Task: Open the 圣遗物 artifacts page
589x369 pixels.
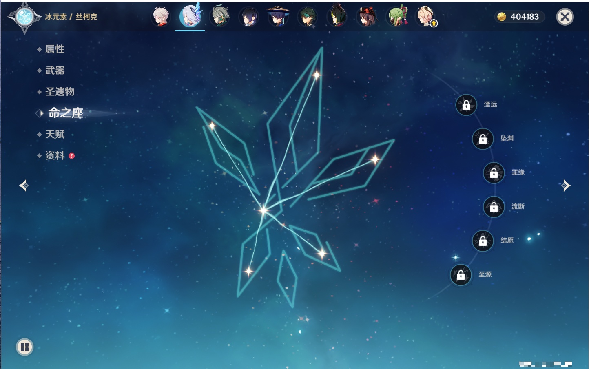Action: [60, 92]
